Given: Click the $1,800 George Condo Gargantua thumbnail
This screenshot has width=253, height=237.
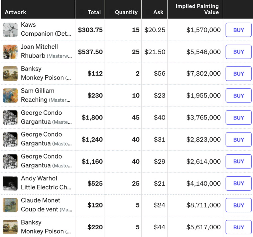Looking at the screenshot, I should (10, 118).
